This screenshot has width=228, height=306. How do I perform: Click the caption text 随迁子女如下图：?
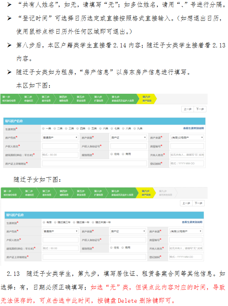point(37,179)
